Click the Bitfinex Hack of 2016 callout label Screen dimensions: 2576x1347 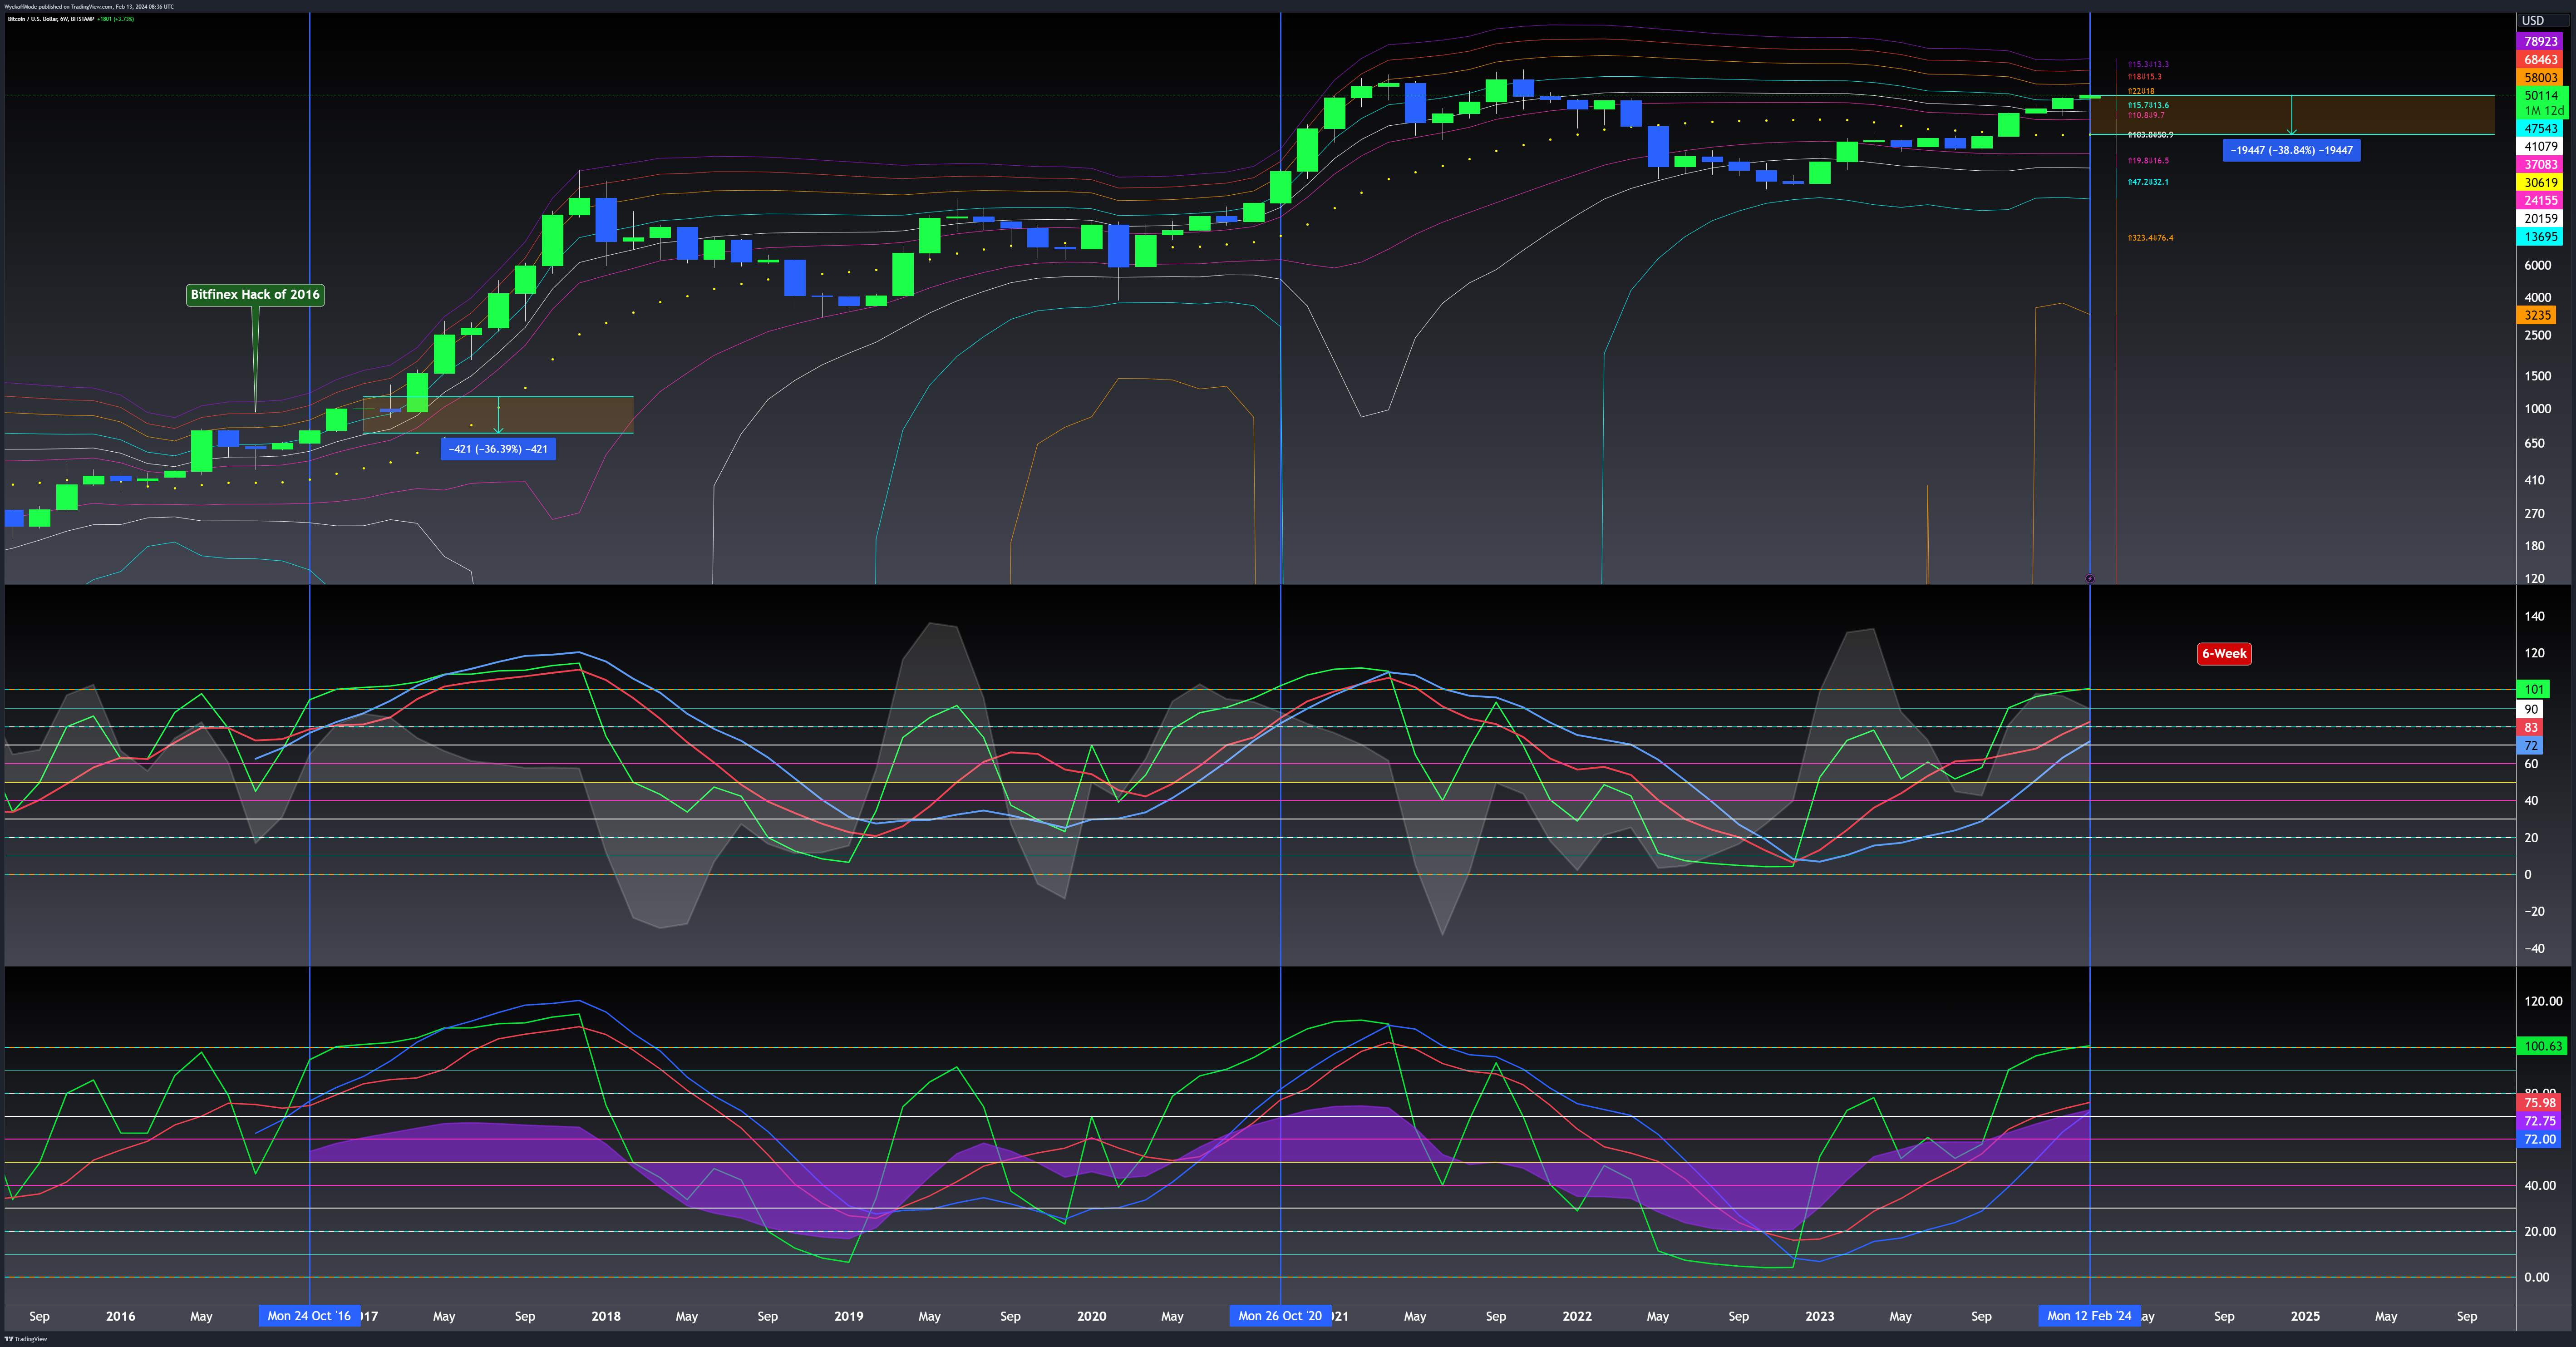point(255,294)
